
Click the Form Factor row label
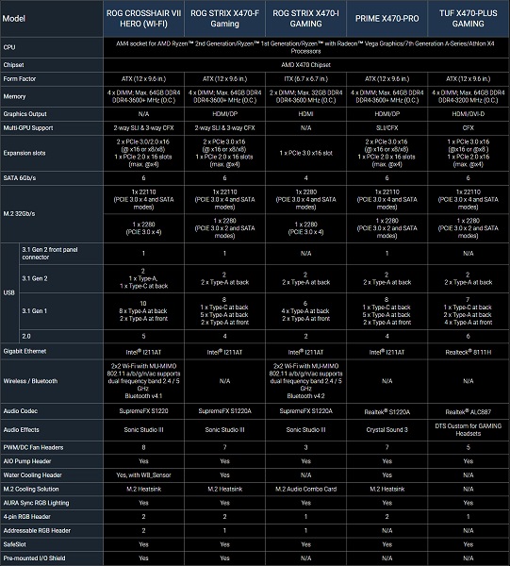click(52, 78)
